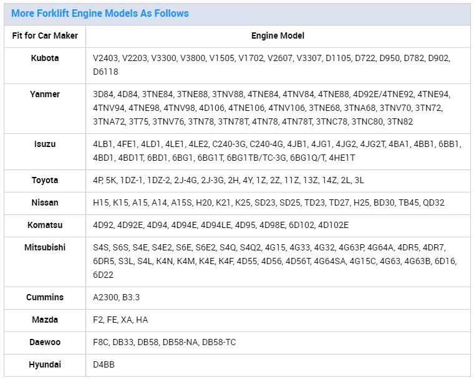Click the 'A2300, B3.3' Cummins engine list
The height and width of the screenshot is (380, 474).
(117, 298)
